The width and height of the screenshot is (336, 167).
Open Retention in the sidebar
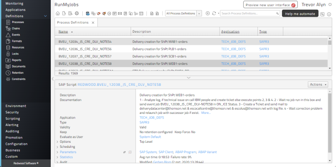tap(18, 72)
